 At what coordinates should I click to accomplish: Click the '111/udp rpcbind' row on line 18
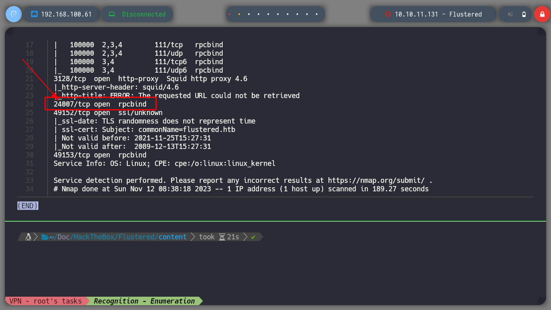point(138,53)
